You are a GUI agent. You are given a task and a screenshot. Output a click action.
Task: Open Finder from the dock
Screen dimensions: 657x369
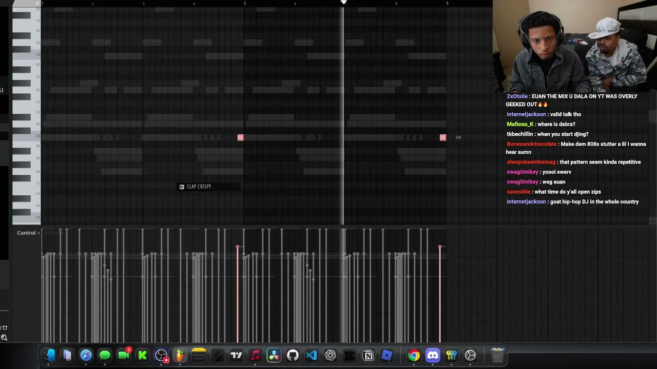[49, 355]
